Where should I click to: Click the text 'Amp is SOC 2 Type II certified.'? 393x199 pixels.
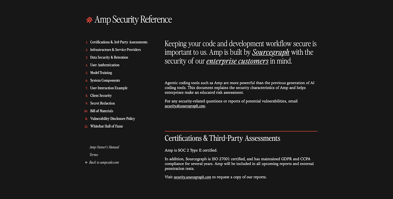191,150
